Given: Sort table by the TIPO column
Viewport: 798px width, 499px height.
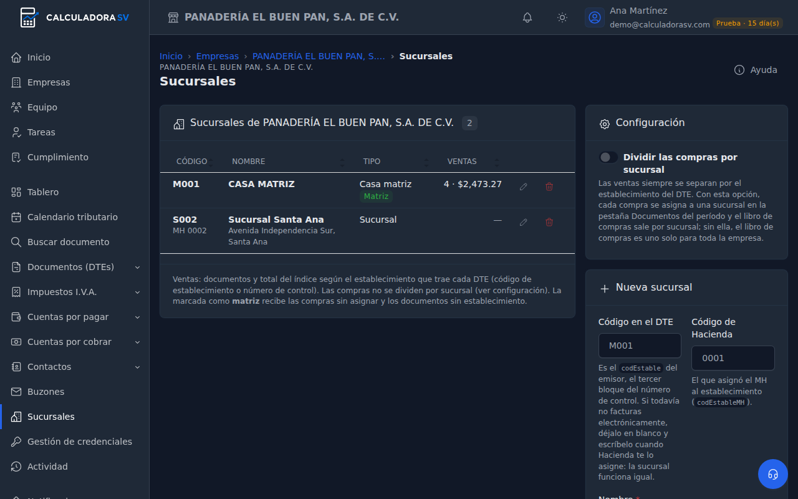Looking at the screenshot, I should 395,162.
